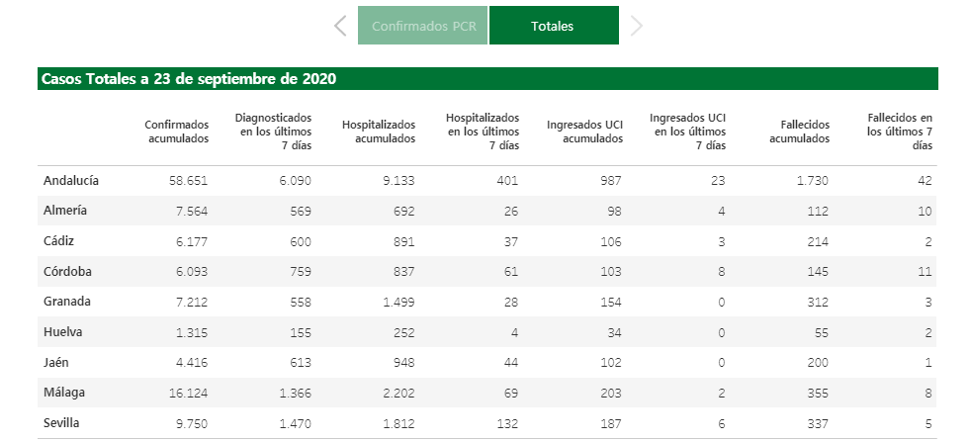This screenshot has height=442, width=971.
Task: Select the Almería row label
Action: click(65, 211)
